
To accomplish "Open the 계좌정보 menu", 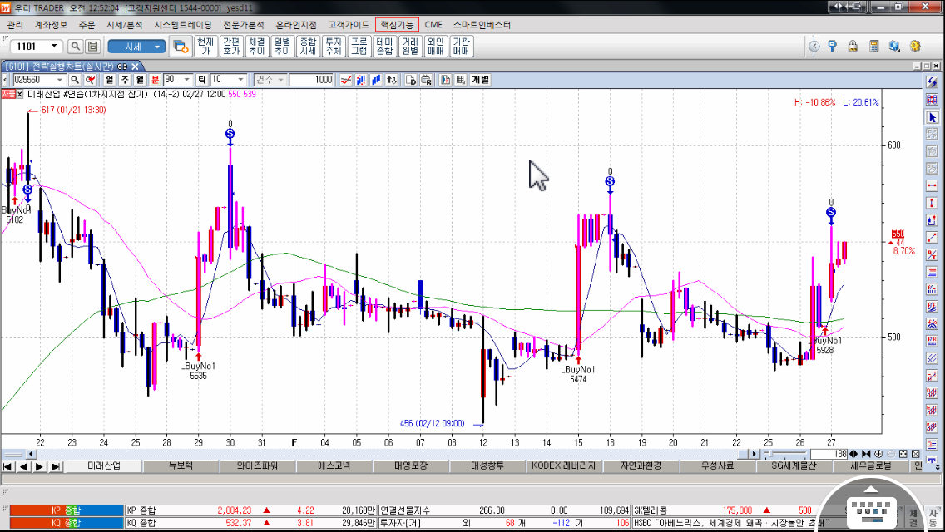I will 51,25.
